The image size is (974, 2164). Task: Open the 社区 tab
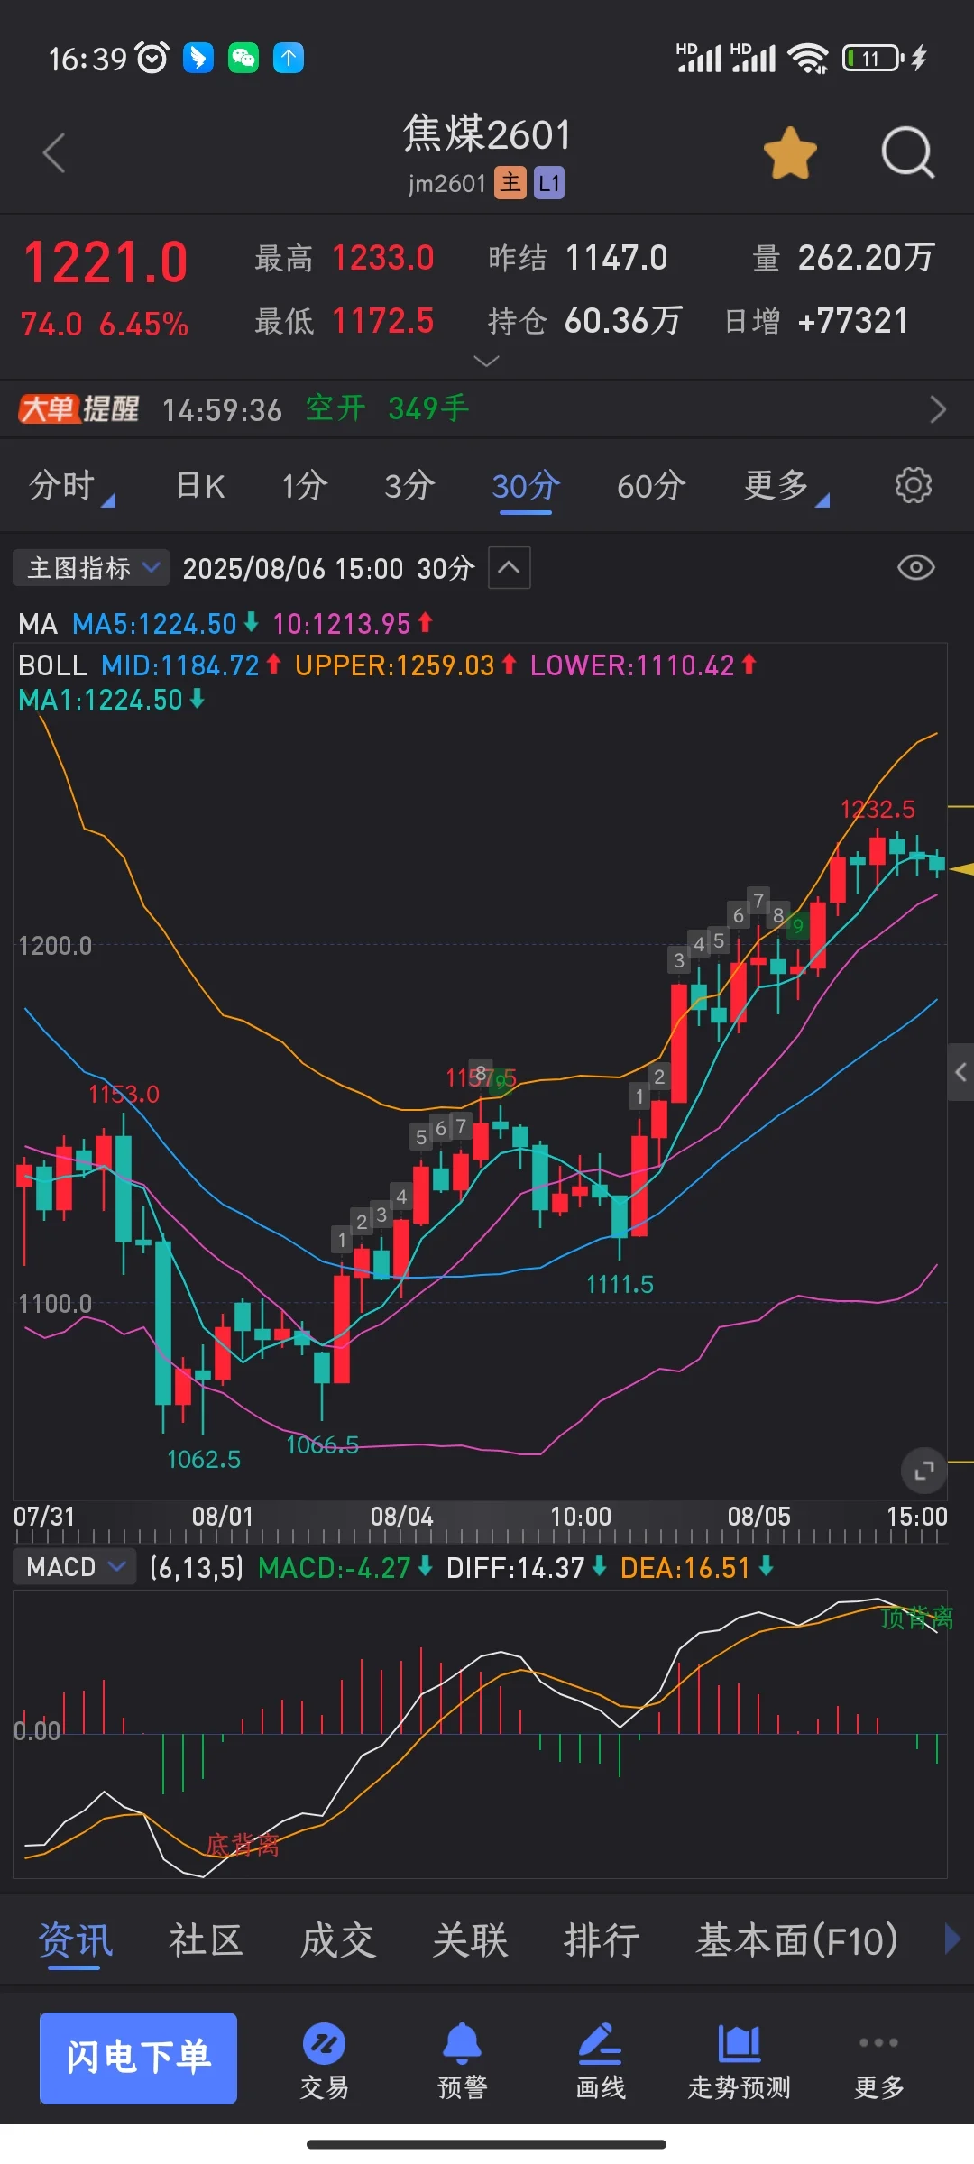pyautogui.click(x=207, y=1940)
